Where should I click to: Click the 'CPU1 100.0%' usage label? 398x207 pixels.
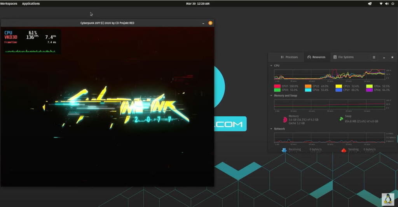pos(290,86)
